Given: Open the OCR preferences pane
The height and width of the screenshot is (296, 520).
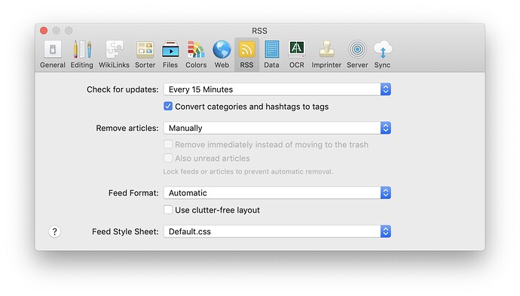Looking at the screenshot, I should click(x=296, y=55).
